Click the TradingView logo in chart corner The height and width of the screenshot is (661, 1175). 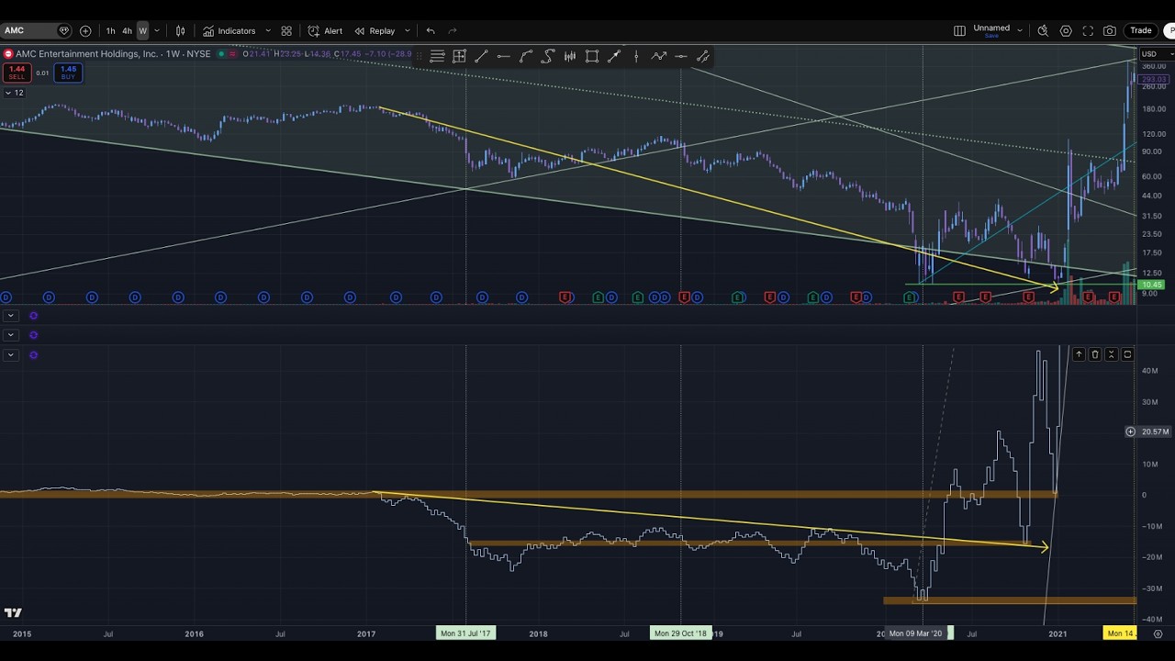click(13, 612)
